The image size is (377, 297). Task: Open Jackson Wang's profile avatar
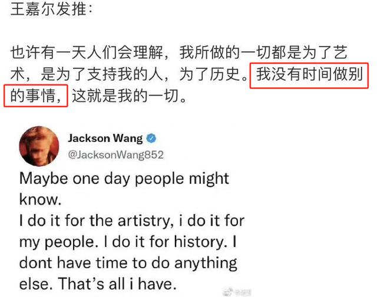click(x=39, y=146)
